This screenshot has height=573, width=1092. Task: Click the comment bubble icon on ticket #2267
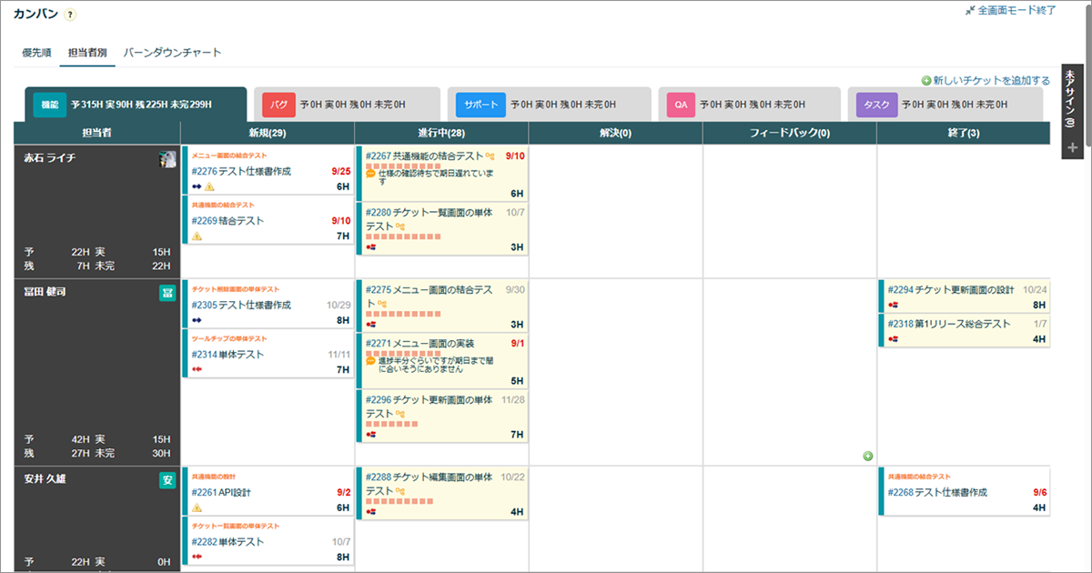coord(370,174)
